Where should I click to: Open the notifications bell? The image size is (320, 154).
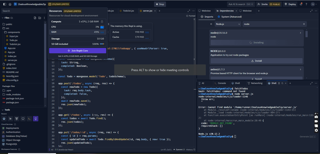301,4
